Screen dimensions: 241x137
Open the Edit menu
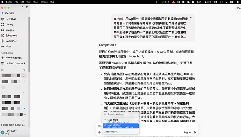click(22, 2)
